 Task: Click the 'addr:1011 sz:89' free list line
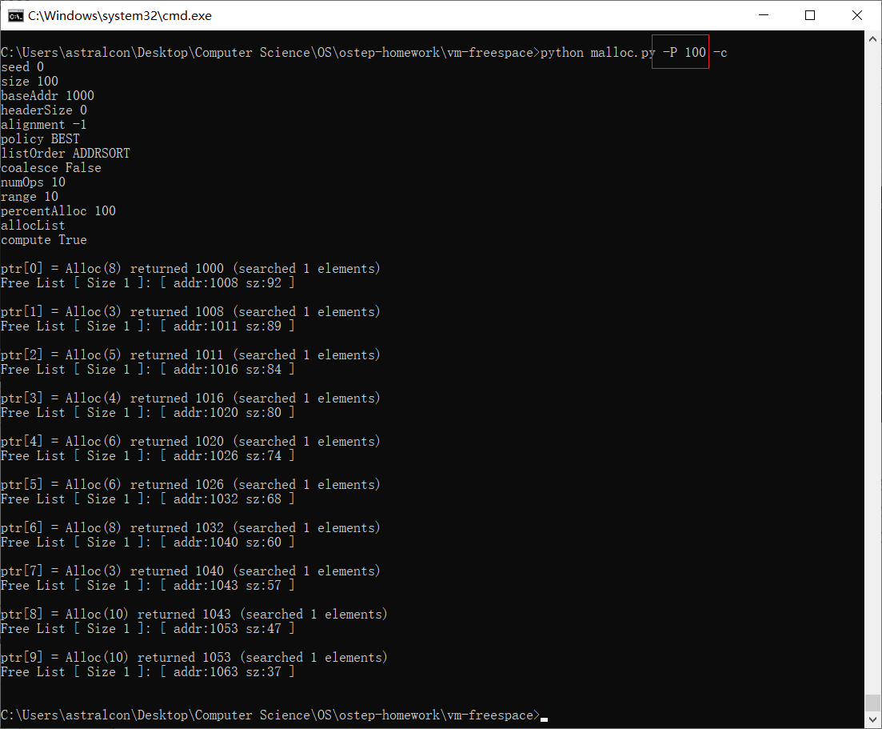(148, 326)
